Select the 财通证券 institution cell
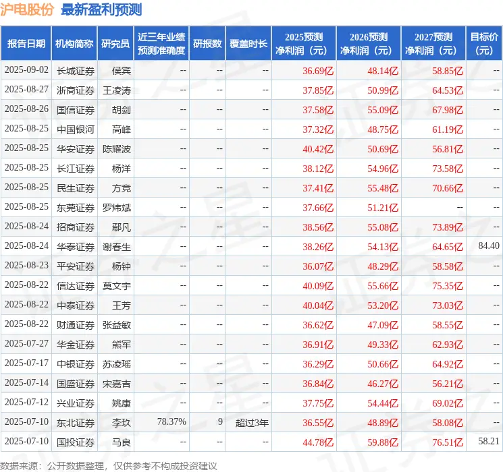The width and height of the screenshot is (503, 472). (76, 325)
